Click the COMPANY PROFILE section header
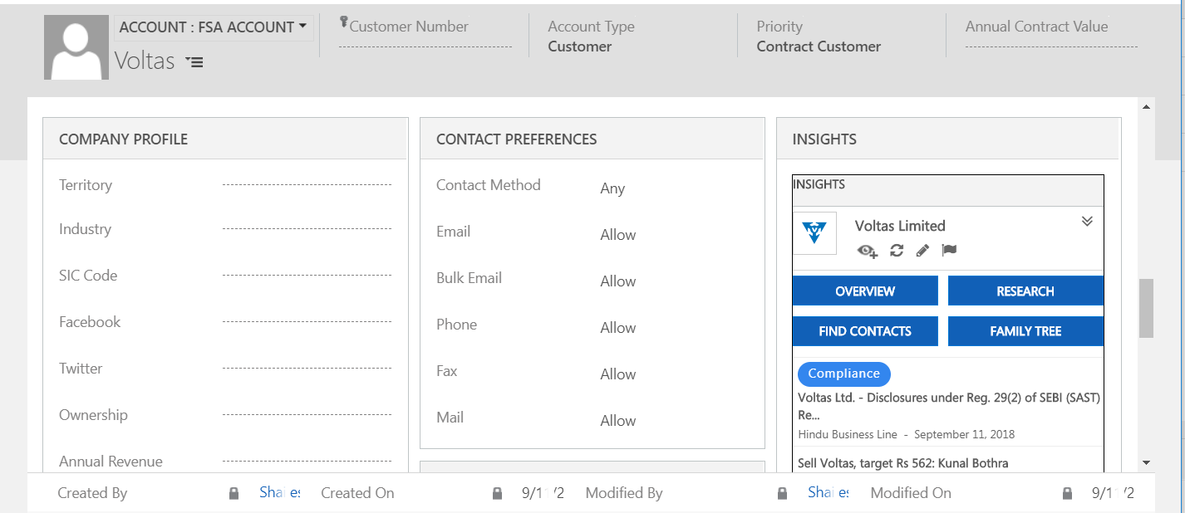Image resolution: width=1185 pixels, height=513 pixels. coord(224,139)
